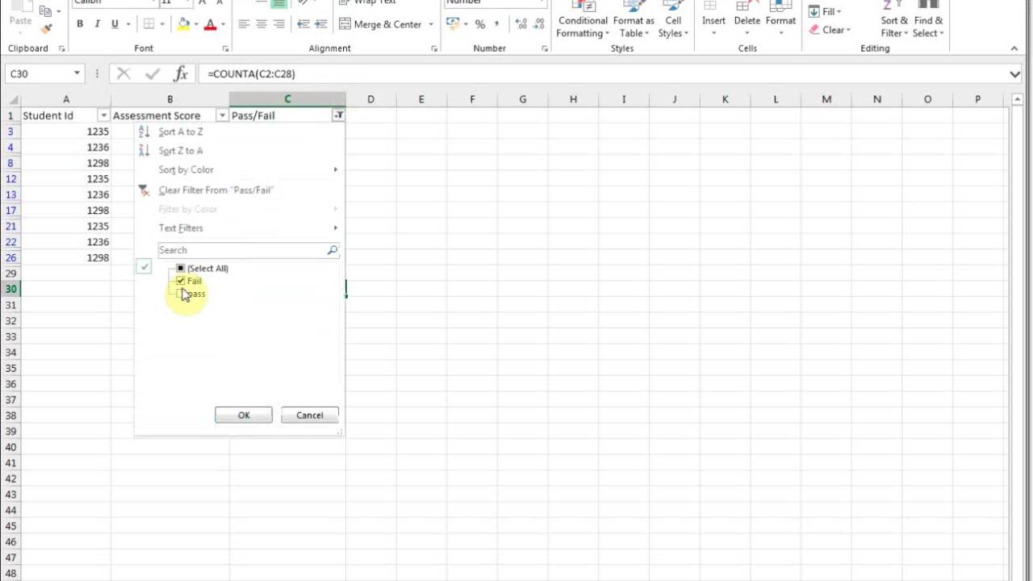The width and height of the screenshot is (1033, 581).
Task: Cancel the formula bar entry
Action: pyautogui.click(x=123, y=73)
